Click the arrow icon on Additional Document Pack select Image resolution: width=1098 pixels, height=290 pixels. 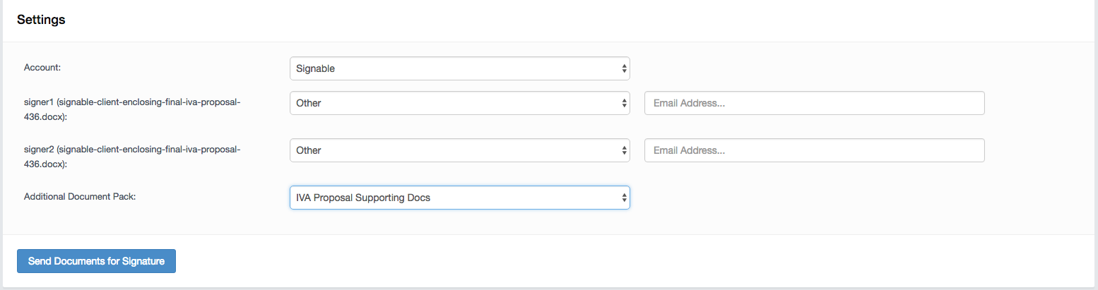[624, 198]
